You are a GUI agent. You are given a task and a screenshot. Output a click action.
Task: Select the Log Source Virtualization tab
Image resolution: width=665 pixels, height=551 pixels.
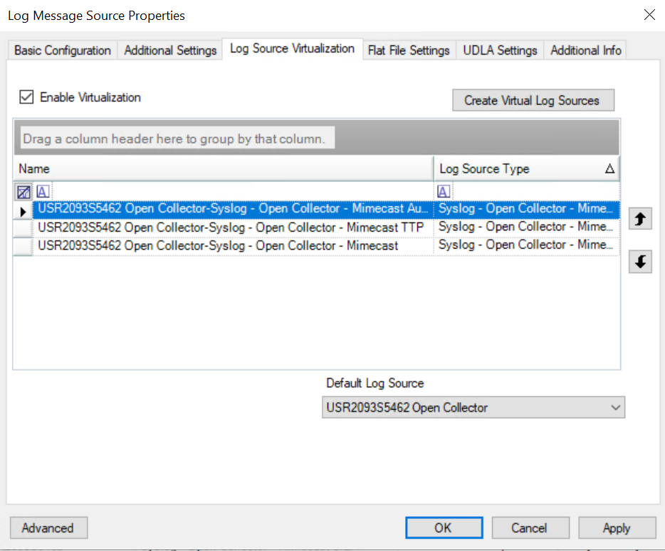click(292, 49)
